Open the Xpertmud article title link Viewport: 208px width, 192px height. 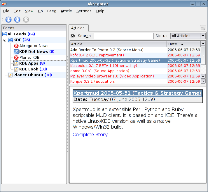coord(137,93)
